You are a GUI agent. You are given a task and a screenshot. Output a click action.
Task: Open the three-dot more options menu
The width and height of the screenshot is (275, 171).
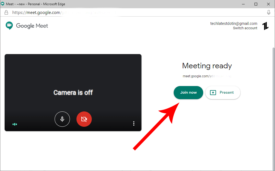coord(134,123)
